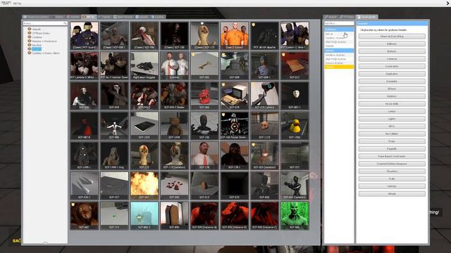
Task: Click the Dynamite cleanup button
Action: coord(392,82)
